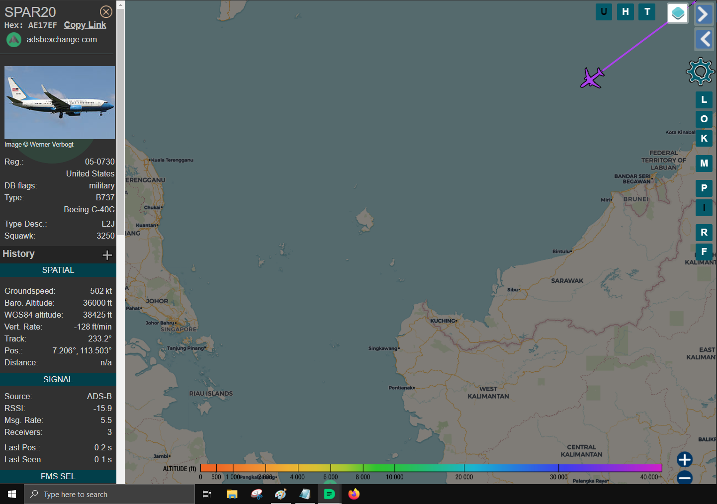Image resolution: width=717 pixels, height=504 pixels.
Task: Toggle the O map button
Action: [704, 119]
